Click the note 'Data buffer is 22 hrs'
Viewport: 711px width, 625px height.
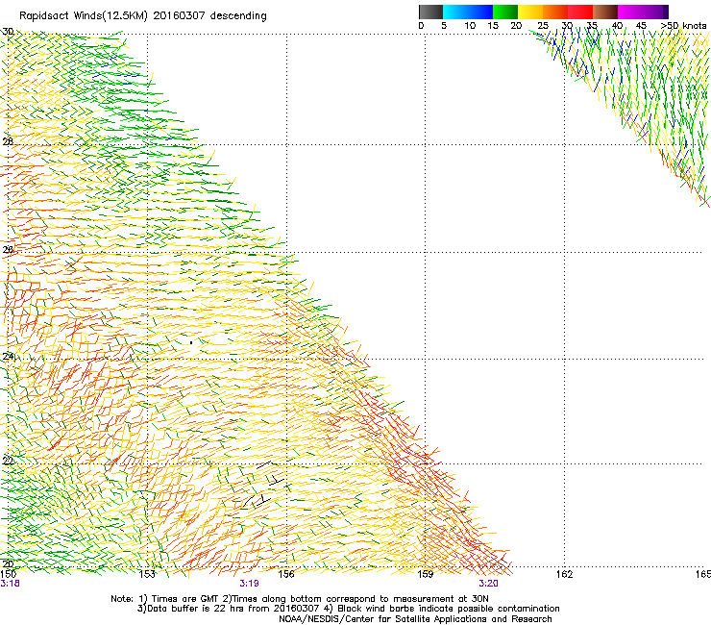(197, 609)
